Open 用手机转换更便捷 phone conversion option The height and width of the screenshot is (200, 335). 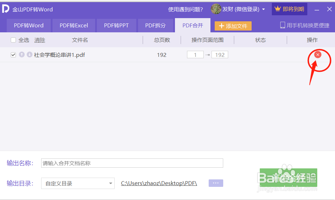tap(305, 26)
